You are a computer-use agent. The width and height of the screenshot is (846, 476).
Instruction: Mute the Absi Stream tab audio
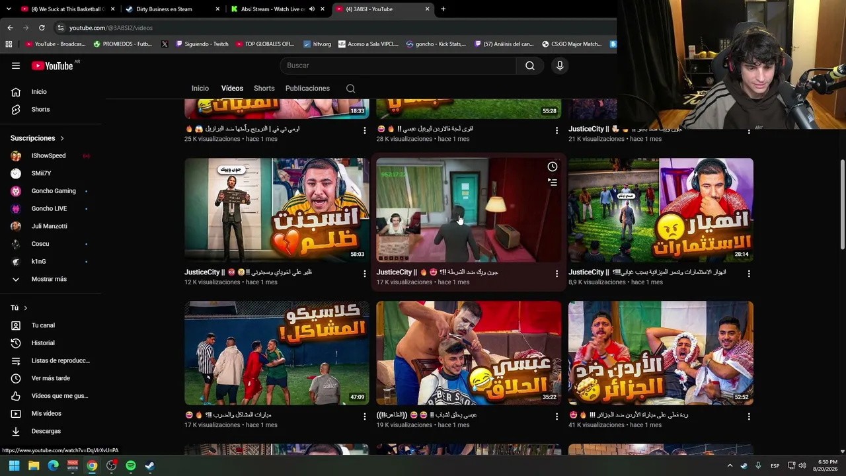click(312, 9)
